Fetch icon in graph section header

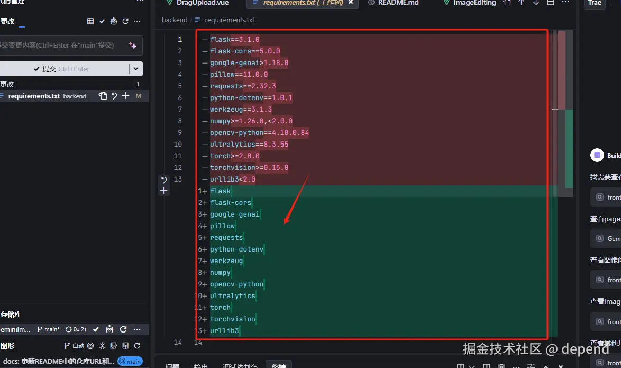tap(102, 346)
